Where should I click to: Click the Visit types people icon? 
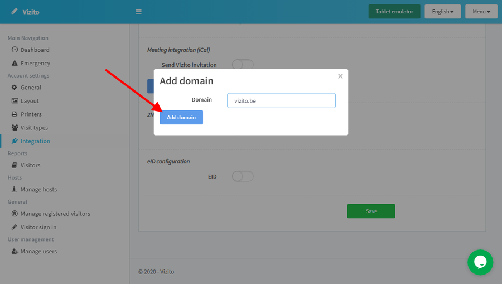(15, 128)
